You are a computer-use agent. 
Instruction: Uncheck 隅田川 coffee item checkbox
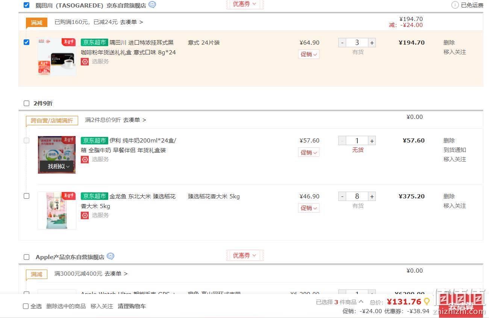(x=26, y=42)
